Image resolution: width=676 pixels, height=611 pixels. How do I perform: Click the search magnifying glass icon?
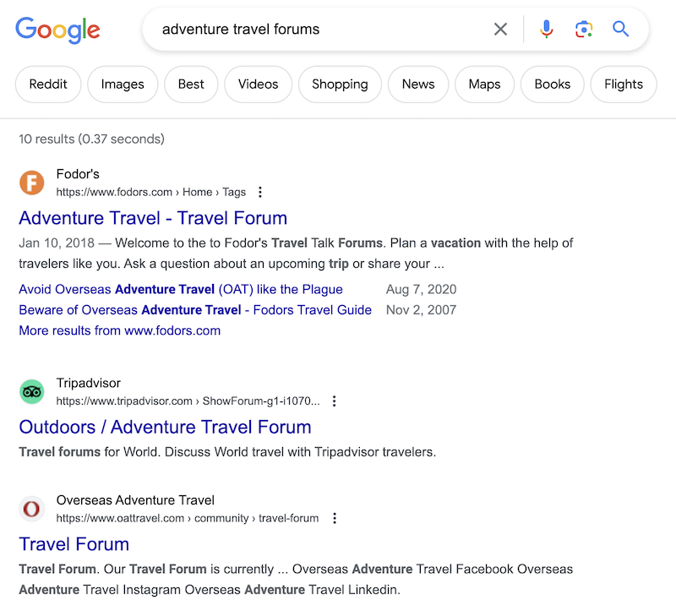click(x=620, y=29)
